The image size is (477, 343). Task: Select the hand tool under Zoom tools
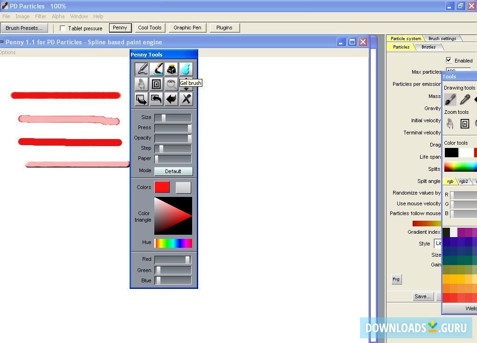click(x=450, y=124)
